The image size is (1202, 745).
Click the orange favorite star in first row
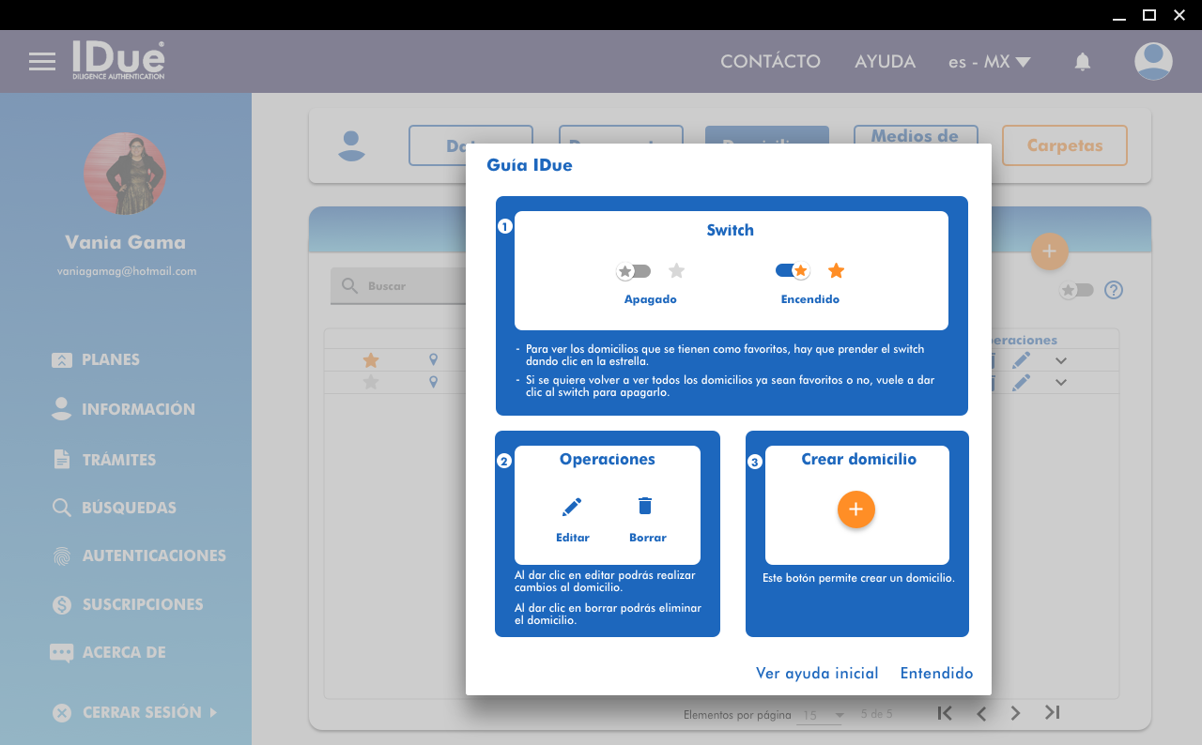[371, 360]
